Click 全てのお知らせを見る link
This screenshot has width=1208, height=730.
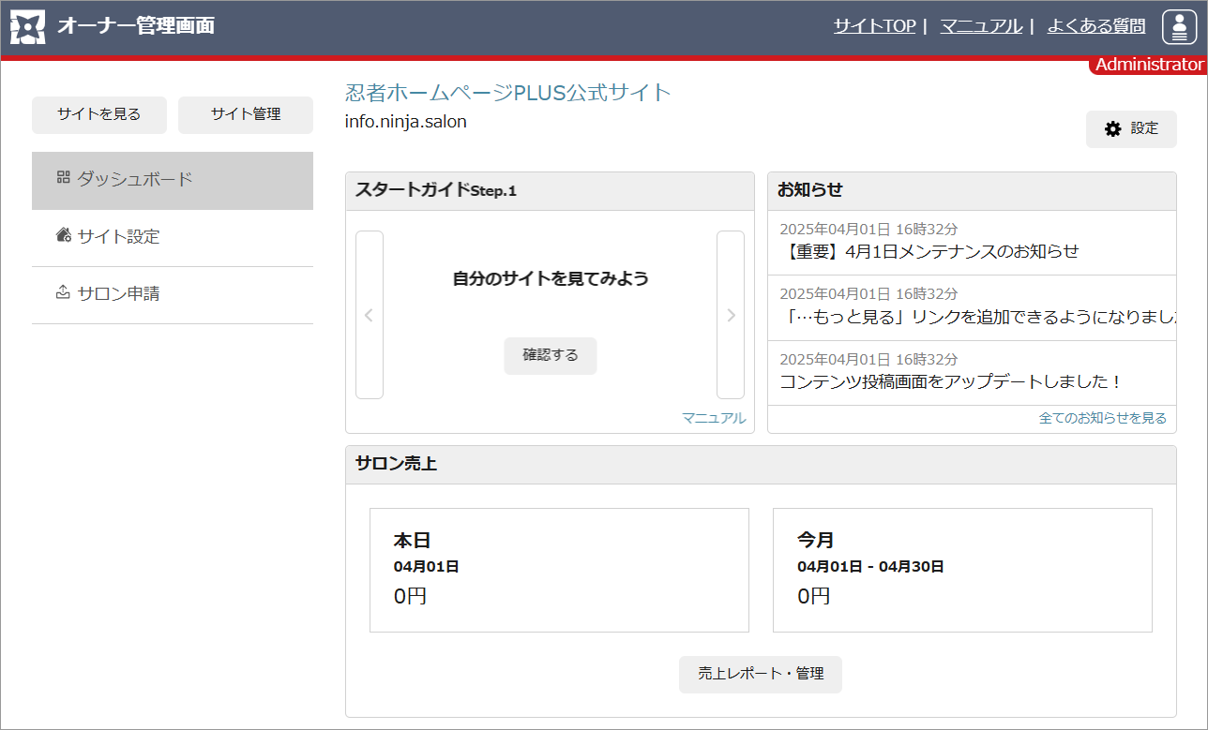[x=1102, y=418]
